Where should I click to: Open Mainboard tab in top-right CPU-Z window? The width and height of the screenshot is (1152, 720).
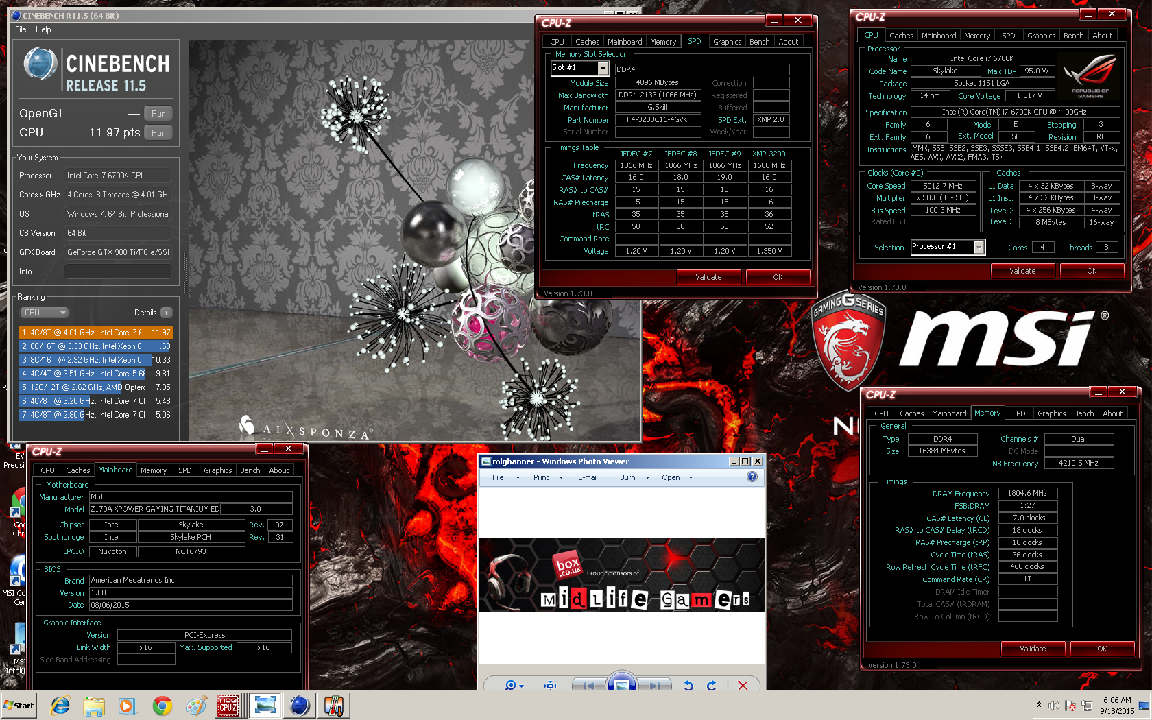(x=939, y=36)
